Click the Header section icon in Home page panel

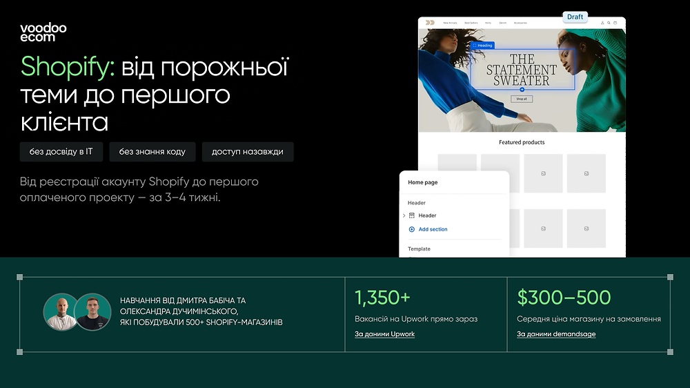coord(412,215)
